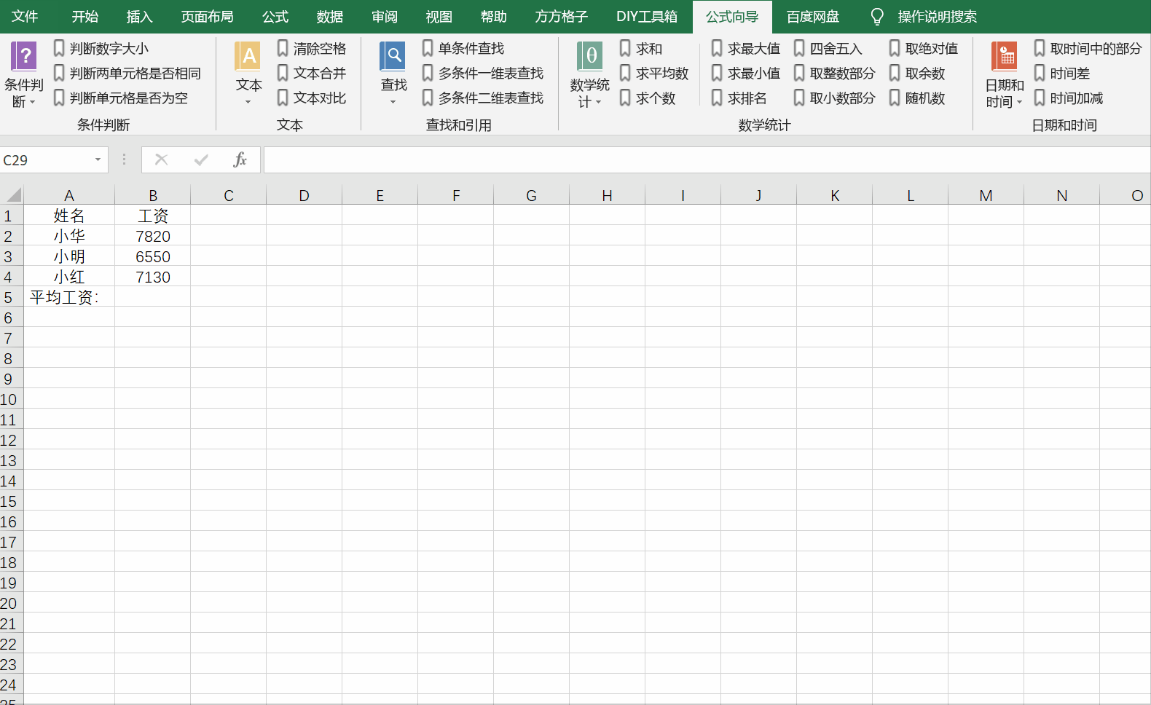Click 取时间中的部分 button
This screenshot has width=1151, height=705.
(1088, 48)
